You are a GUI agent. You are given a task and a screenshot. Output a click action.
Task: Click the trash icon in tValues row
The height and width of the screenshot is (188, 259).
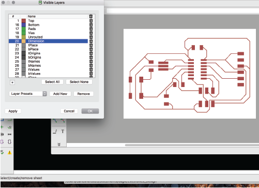click(91, 69)
